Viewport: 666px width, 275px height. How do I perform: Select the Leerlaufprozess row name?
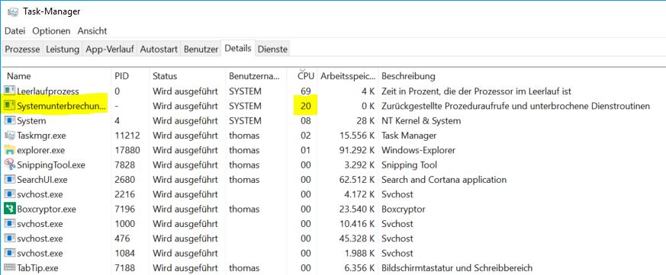48,91
